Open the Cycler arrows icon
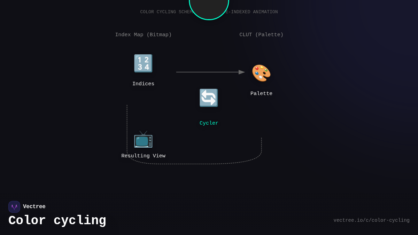 [209, 98]
